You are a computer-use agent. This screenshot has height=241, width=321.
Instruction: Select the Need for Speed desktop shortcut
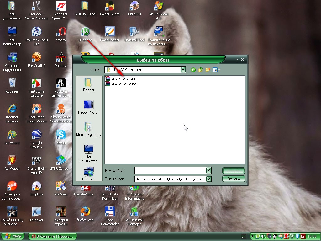point(61,11)
